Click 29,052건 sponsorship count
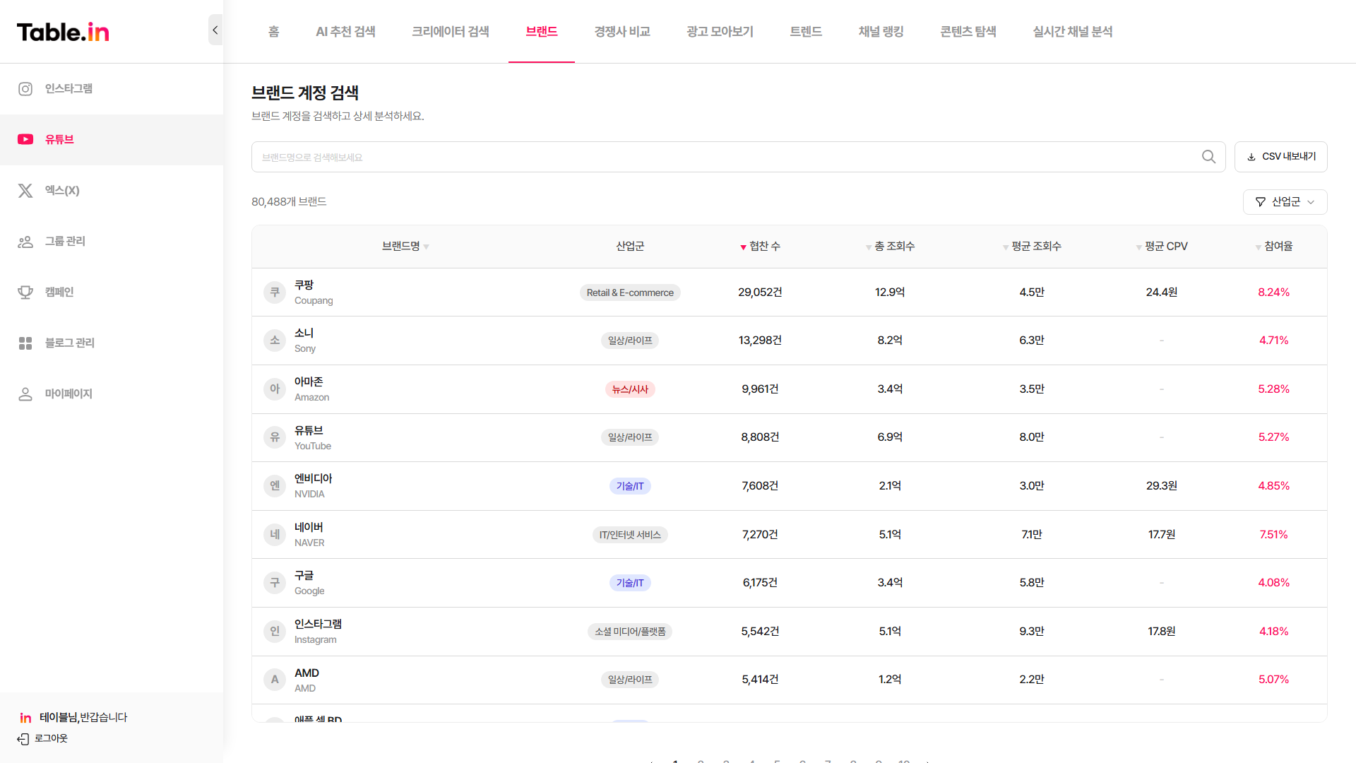The image size is (1356, 763). coord(760,292)
